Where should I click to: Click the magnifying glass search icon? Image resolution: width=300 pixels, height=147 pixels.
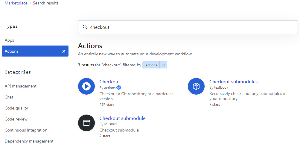coord(85,27)
